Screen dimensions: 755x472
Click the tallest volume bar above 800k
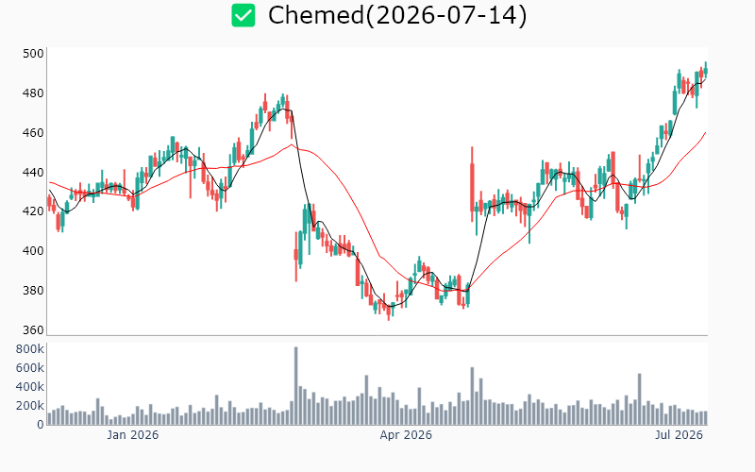tap(295, 386)
